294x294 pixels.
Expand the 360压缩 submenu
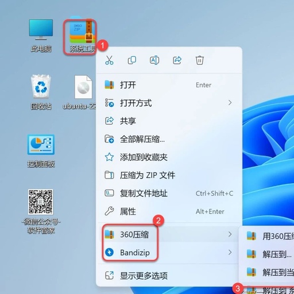(x=169, y=234)
